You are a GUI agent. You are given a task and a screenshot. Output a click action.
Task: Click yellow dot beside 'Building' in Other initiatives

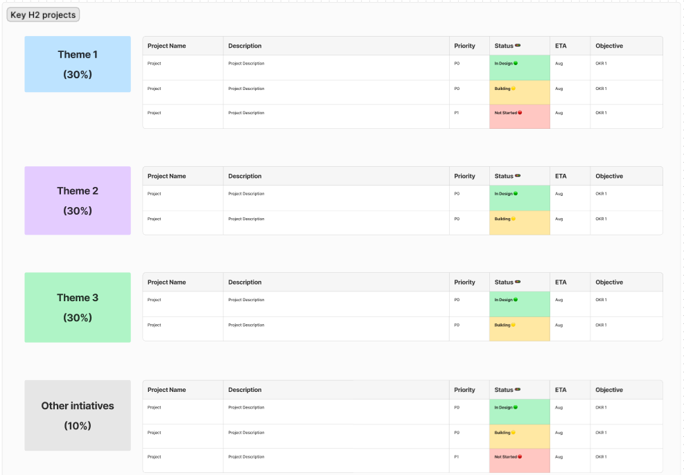[514, 433]
